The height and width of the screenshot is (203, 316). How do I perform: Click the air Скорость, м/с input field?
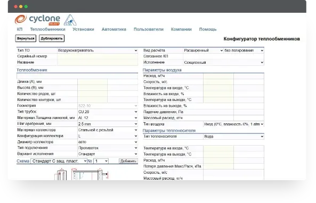[218, 82]
